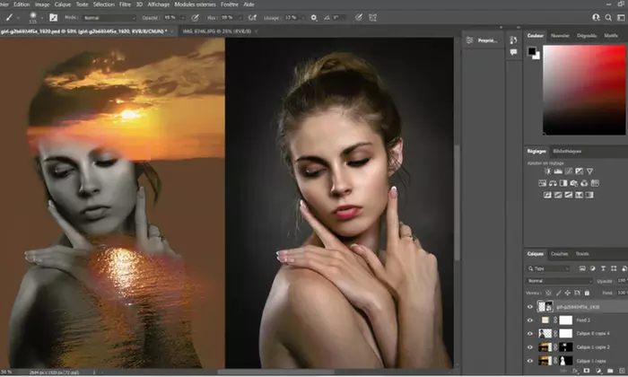This screenshot has width=628, height=377.
Task: Pick a color in the red color field
Action: (584, 90)
